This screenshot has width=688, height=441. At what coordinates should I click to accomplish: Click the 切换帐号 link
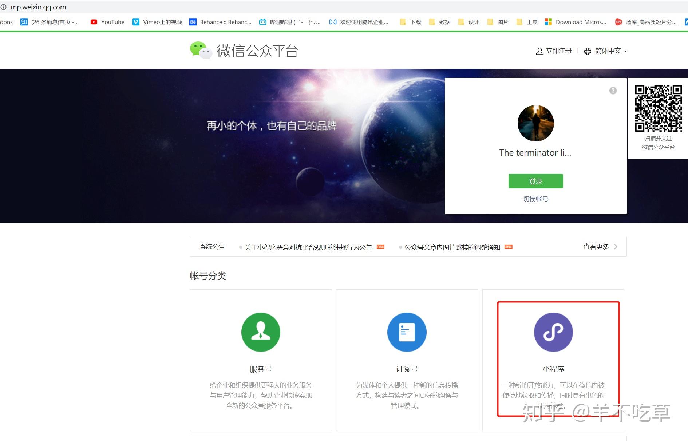click(535, 199)
